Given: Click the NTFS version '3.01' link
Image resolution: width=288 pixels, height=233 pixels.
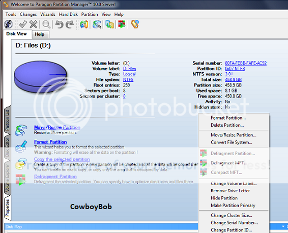Looking at the screenshot, I should [229, 74].
